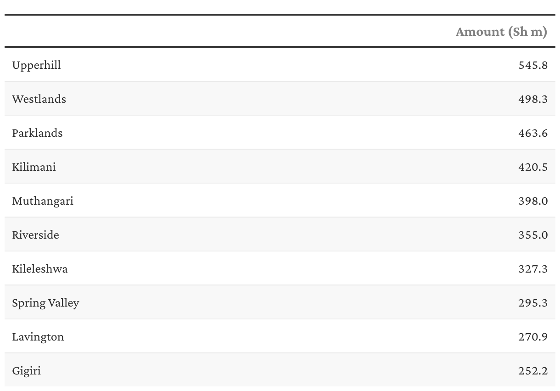Select the Muthangari location cell
This screenshot has width=560, height=391.
point(43,201)
